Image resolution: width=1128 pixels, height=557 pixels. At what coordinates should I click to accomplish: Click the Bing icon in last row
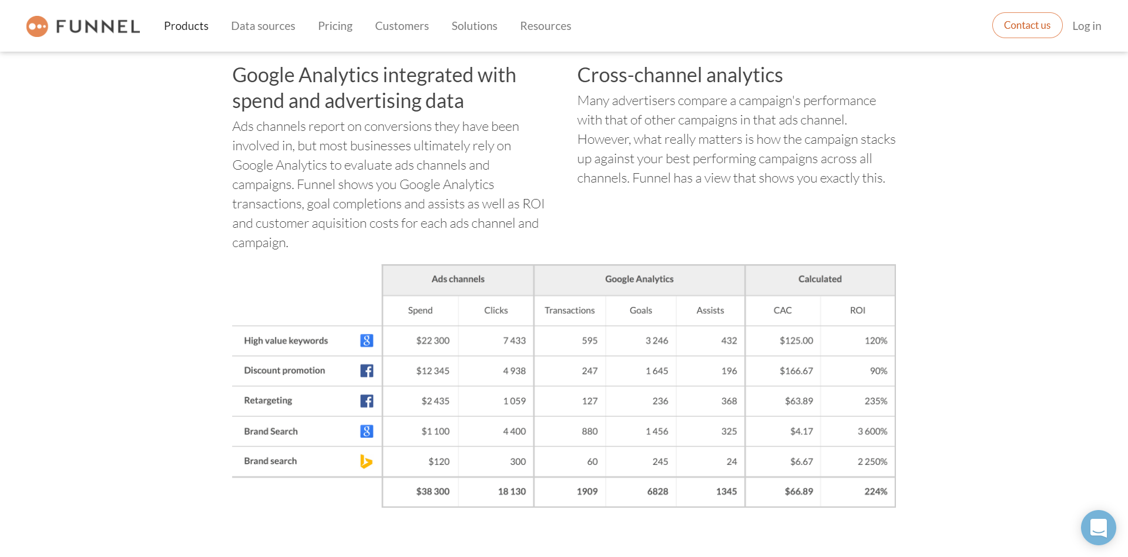pos(366,461)
